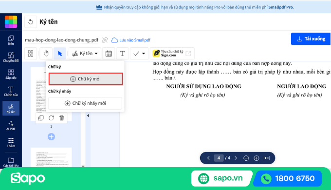331x190 pixels.
Task: Choose Chữ ký nháy mới option
Action: click(85, 103)
